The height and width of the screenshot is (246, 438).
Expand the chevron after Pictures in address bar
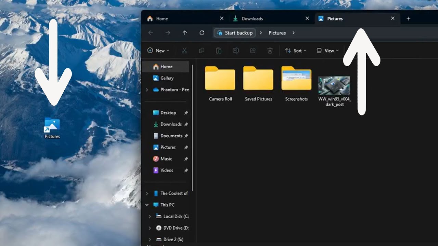(294, 33)
